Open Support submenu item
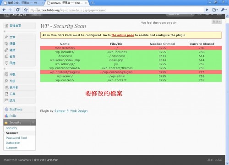The height and width of the screenshot is (165, 229). 11,148
